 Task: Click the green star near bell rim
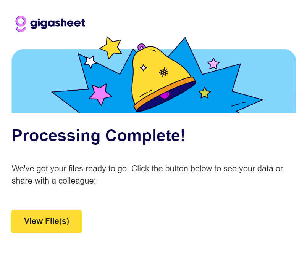(x=205, y=93)
